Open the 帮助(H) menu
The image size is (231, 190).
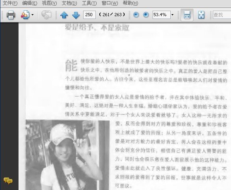tap(130, 3)
